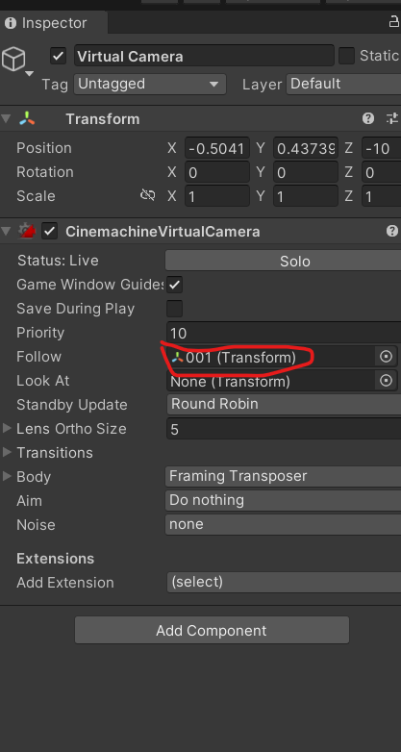The image size is (401, 752).
Task: Click the Look At object picker circle
Action: pos(386,381)
